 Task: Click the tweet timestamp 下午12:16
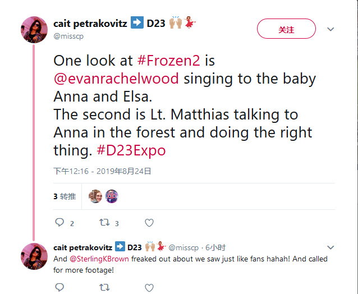point(70,171)
